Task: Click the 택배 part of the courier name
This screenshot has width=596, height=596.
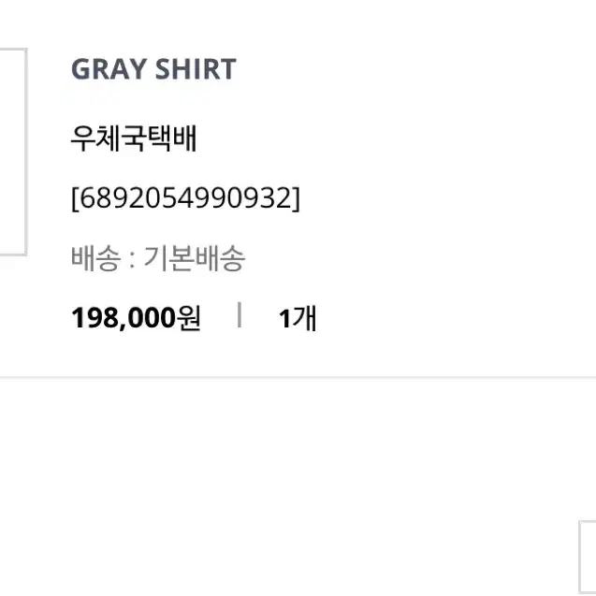Action: pos(171,138)
